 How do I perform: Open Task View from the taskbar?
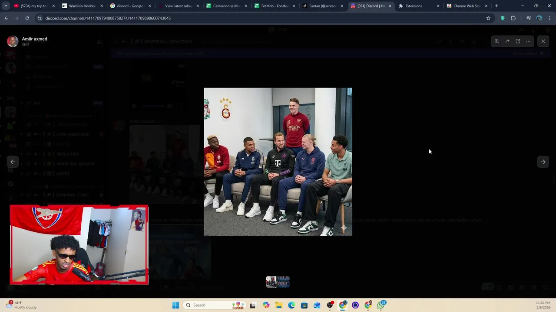[x=253, y=305]
